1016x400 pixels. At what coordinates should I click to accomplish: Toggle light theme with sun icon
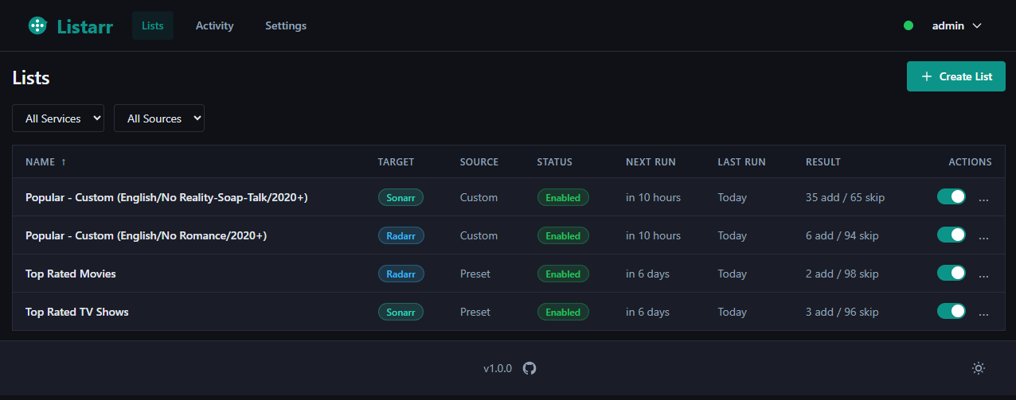(x=979, y=368)
